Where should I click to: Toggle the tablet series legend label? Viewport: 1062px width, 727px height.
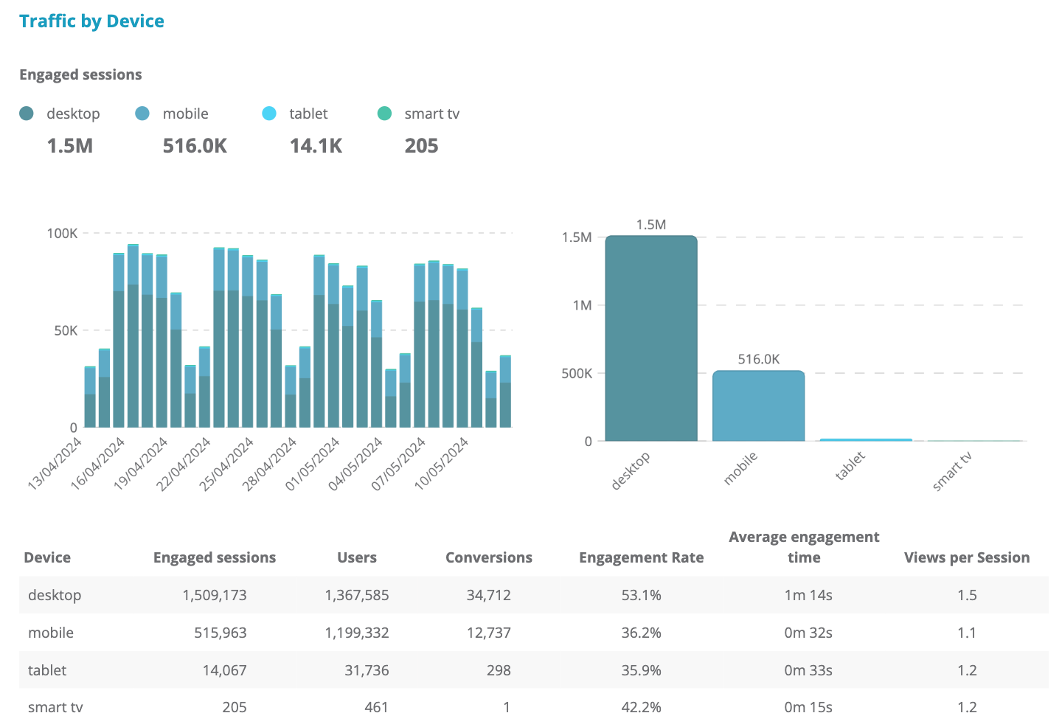[x=308, y=114]
